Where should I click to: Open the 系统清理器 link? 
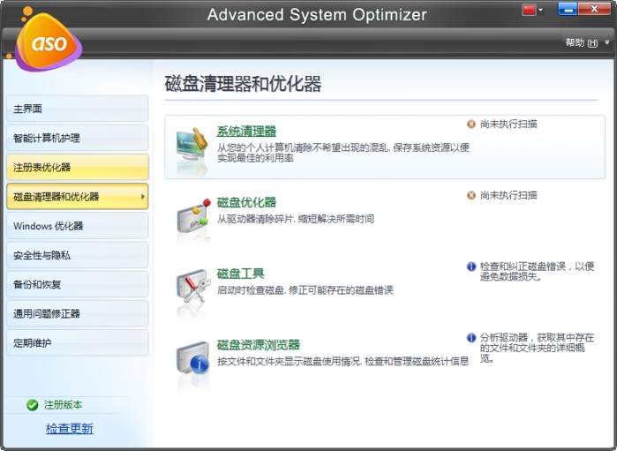click(x=246, y=131)
